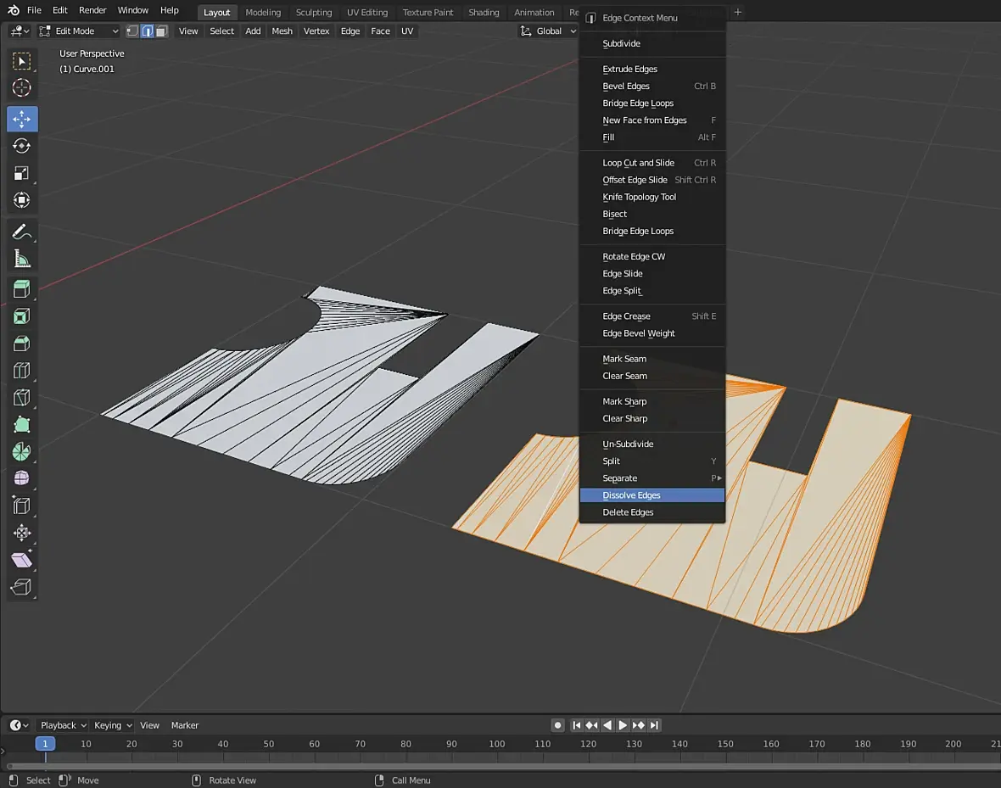Choose the Annotate pencil tool
The image size is (1001, 788).
pos(22,232)
